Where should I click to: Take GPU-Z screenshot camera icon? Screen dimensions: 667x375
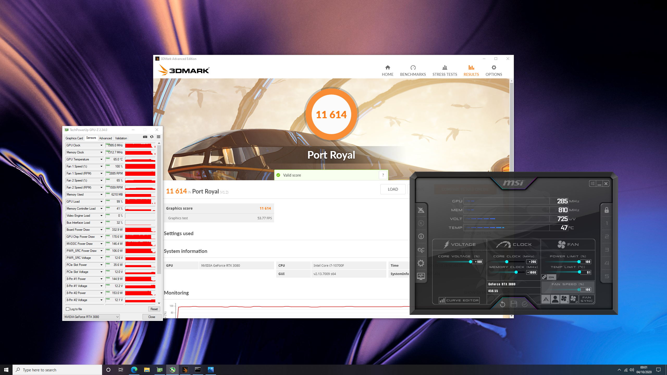(x=145, y=137)
